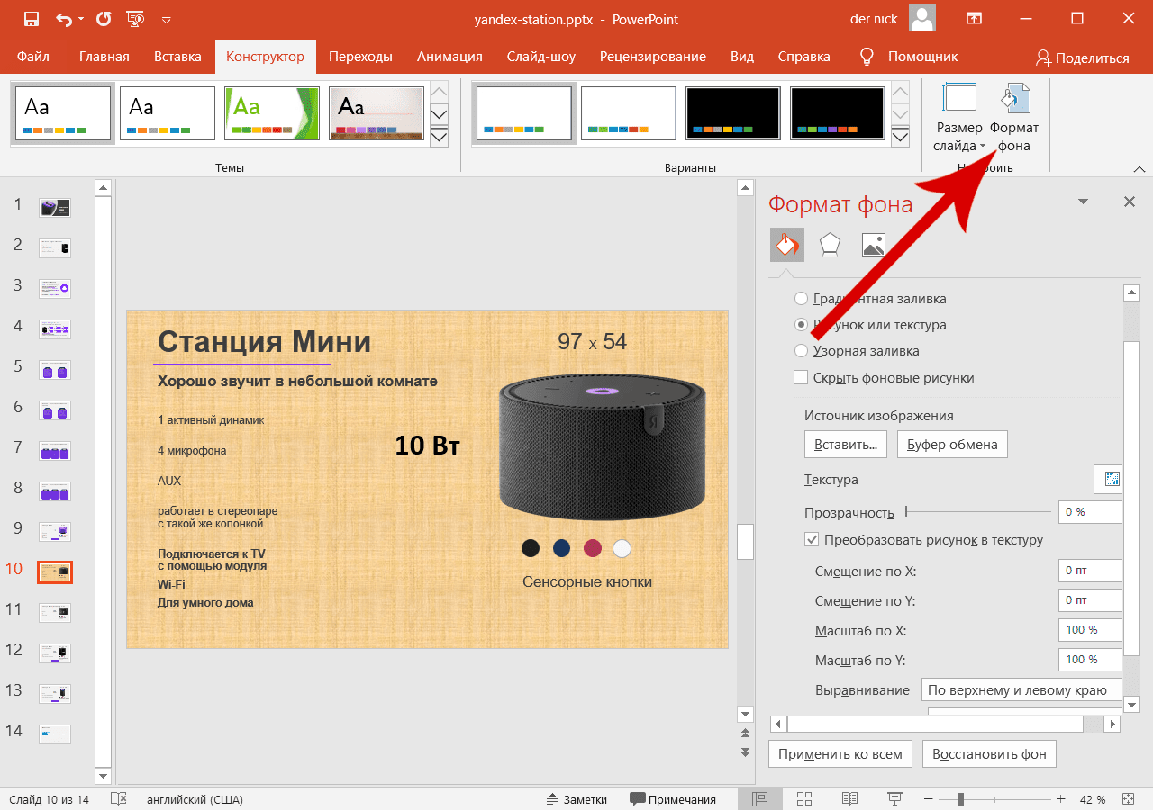Select the first black variant thumbnail
The image size is (1153, 810).
coord(733,113)
